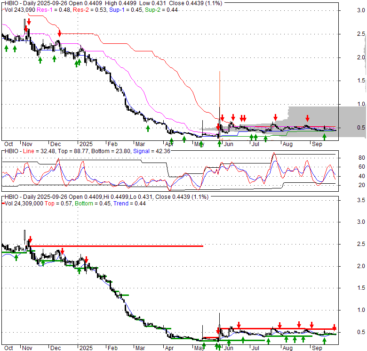Screen dimensions: 367x351
Task: Click the Nov month label under the top chart
Action: (x=27, y=144)
